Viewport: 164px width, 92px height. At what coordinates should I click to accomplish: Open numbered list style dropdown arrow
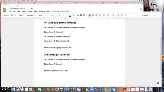[111, 15]
